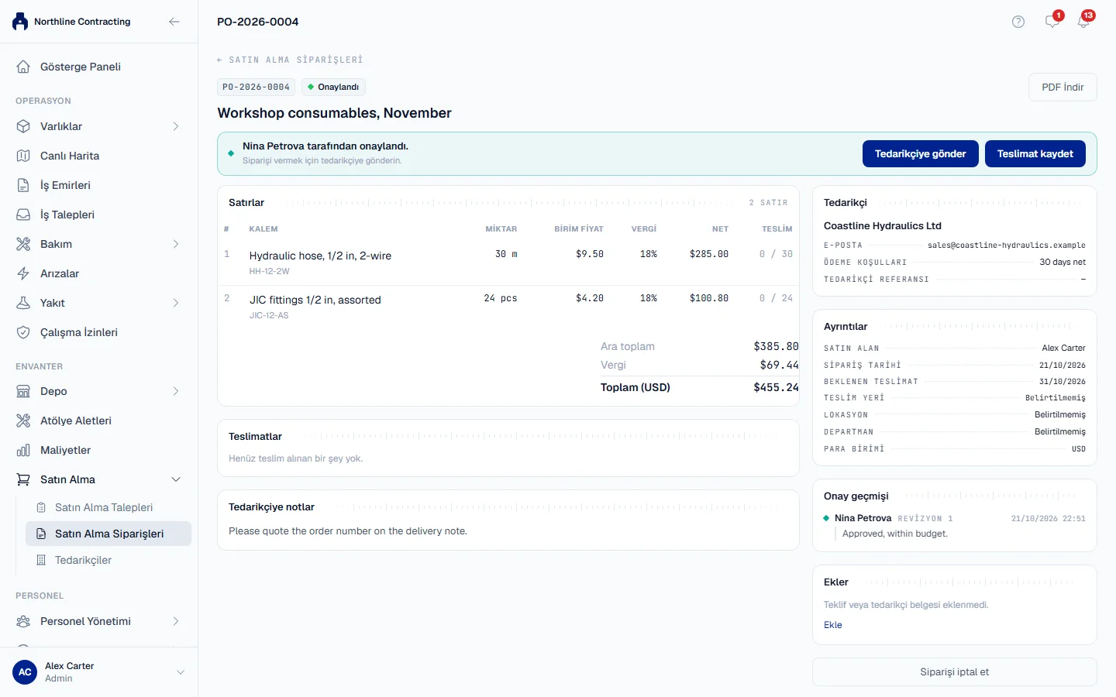Open messages chat bubble icon

pos(1052,22)
